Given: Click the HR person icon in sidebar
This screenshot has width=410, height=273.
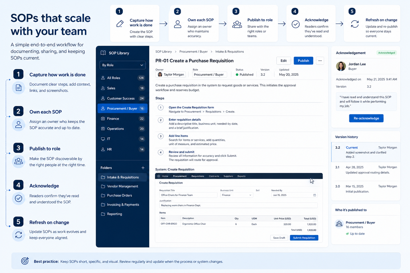Looking at the screenshot, I should 103,149.
